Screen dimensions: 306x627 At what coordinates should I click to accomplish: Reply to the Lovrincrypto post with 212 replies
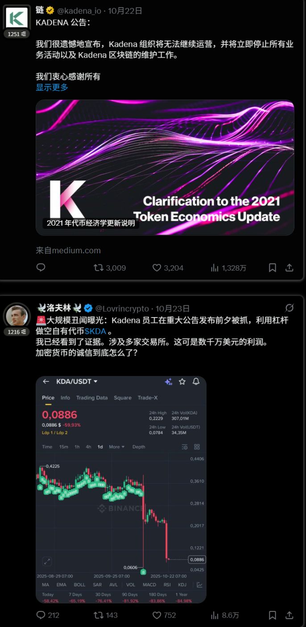coord(48,615)
